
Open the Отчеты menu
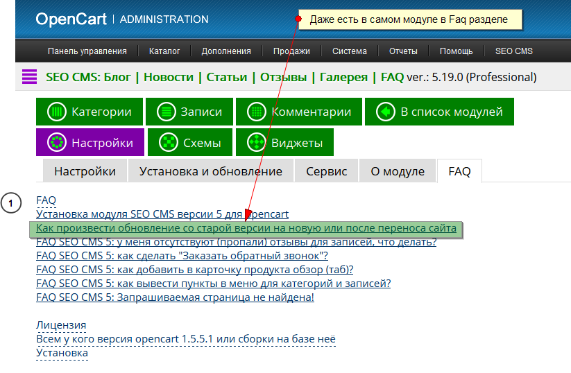coord(403,51)
